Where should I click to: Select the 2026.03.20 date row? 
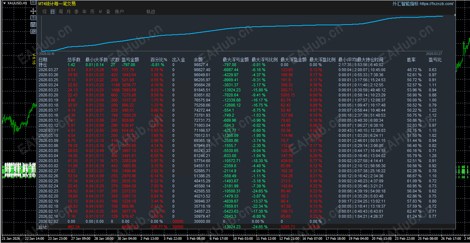click(x=48, y=95)
